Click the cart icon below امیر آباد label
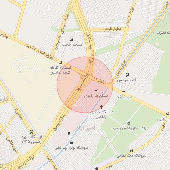This screenshot has width=170, height=170. pos(69,133)
